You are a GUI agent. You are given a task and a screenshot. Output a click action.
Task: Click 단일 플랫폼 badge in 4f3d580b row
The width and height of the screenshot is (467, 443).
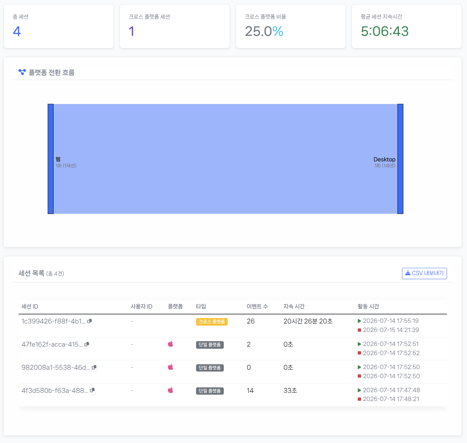click(x=210, y=391)
